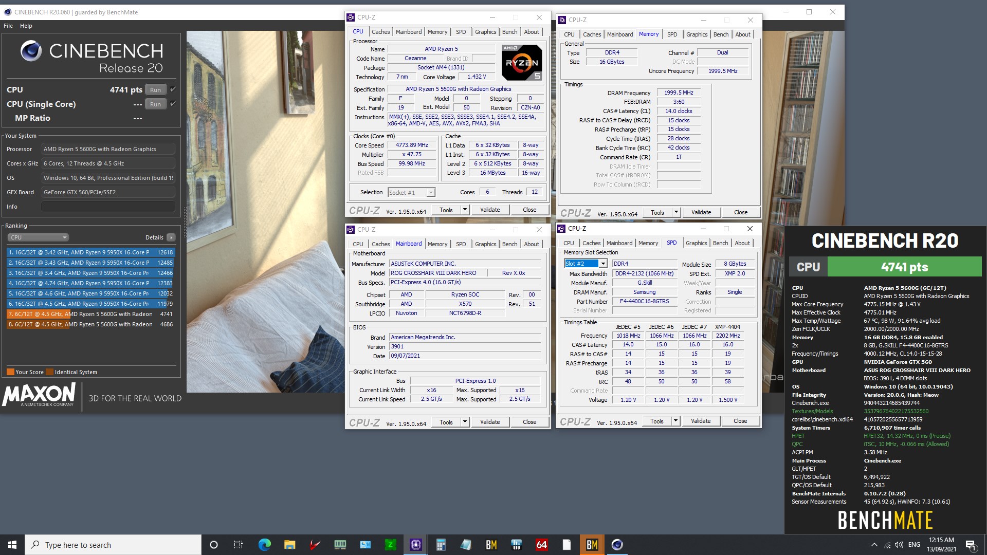Toggle the CPU (Single Core) test checkbox
The height and width of the screenshot is (555, 987).
pyautogui.click(x=173, y=104)
